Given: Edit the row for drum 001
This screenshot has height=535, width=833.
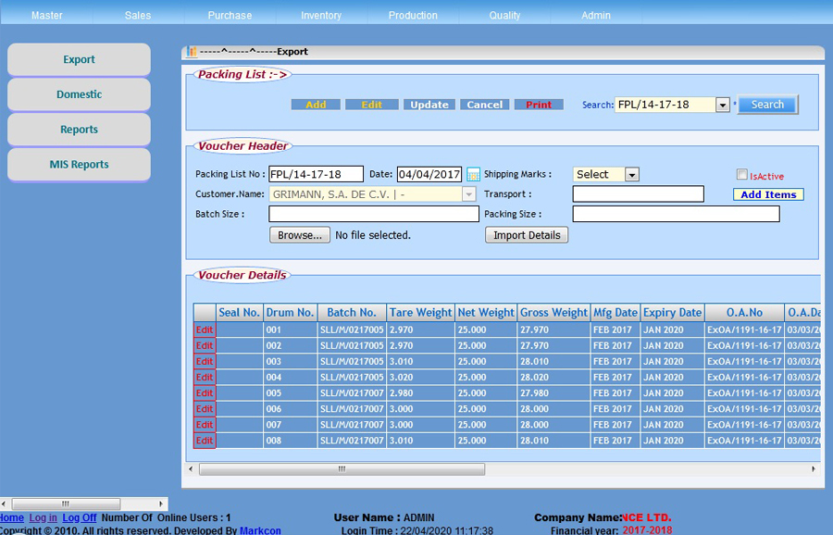Looking at the screenshot, I should [x=204, y=330].
